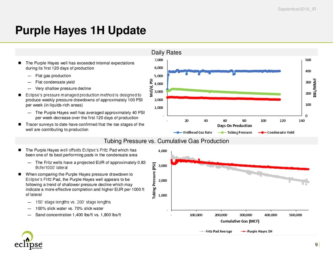The image size is (333, 257).
Task: Click 'The Purple Hayes well has exceeded' bullet
Action: tap(80, 66)
